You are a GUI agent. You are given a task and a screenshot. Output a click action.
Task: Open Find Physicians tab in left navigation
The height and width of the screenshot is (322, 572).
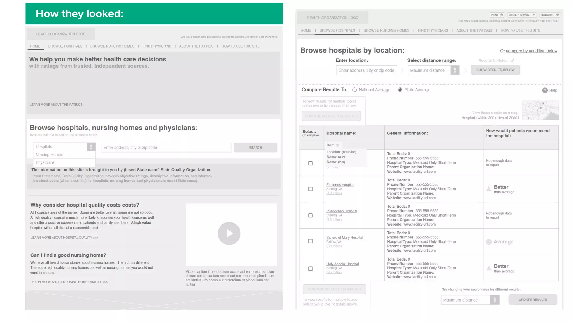coord(157,46)
